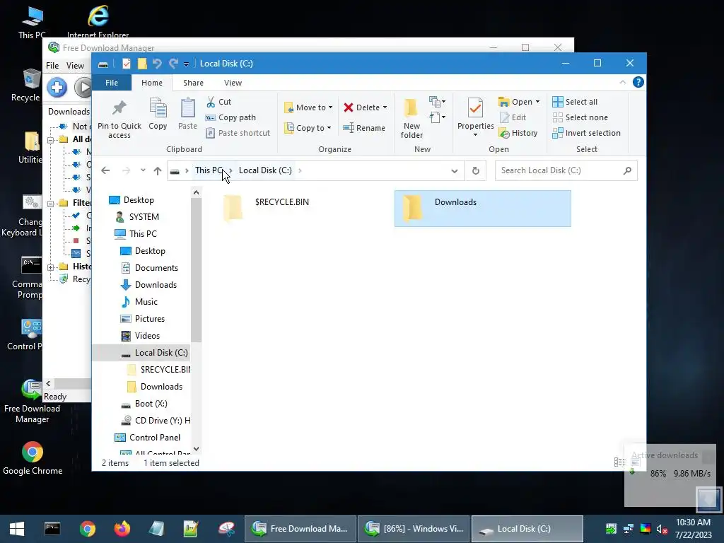
Task: Click Undo in Quick Access Toolbar
Action: pos(157,63)
